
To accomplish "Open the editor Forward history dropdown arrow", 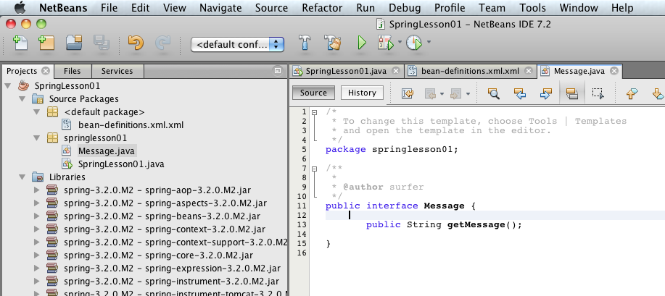I will (468, 94).
